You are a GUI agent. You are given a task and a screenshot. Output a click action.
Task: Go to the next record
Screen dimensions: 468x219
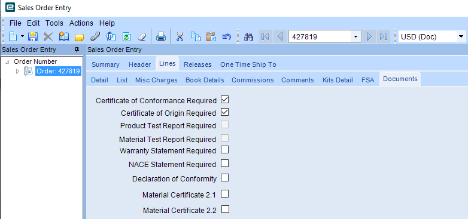369,36
